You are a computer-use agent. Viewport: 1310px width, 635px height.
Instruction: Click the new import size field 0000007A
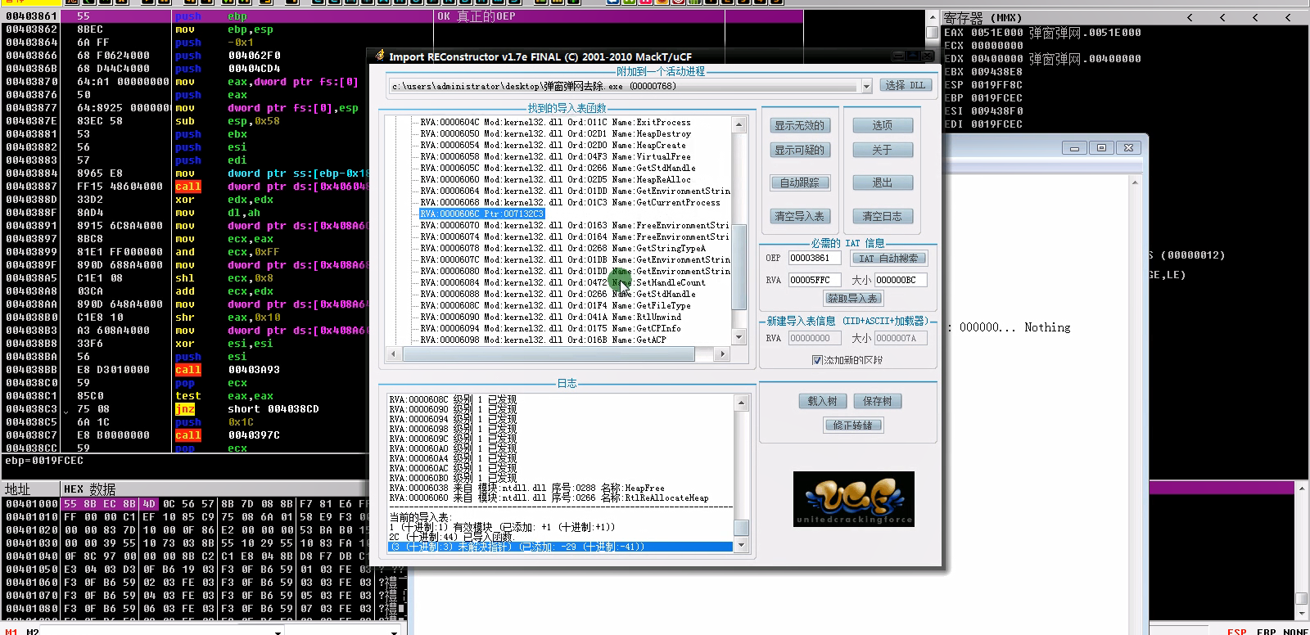[901, 338]
